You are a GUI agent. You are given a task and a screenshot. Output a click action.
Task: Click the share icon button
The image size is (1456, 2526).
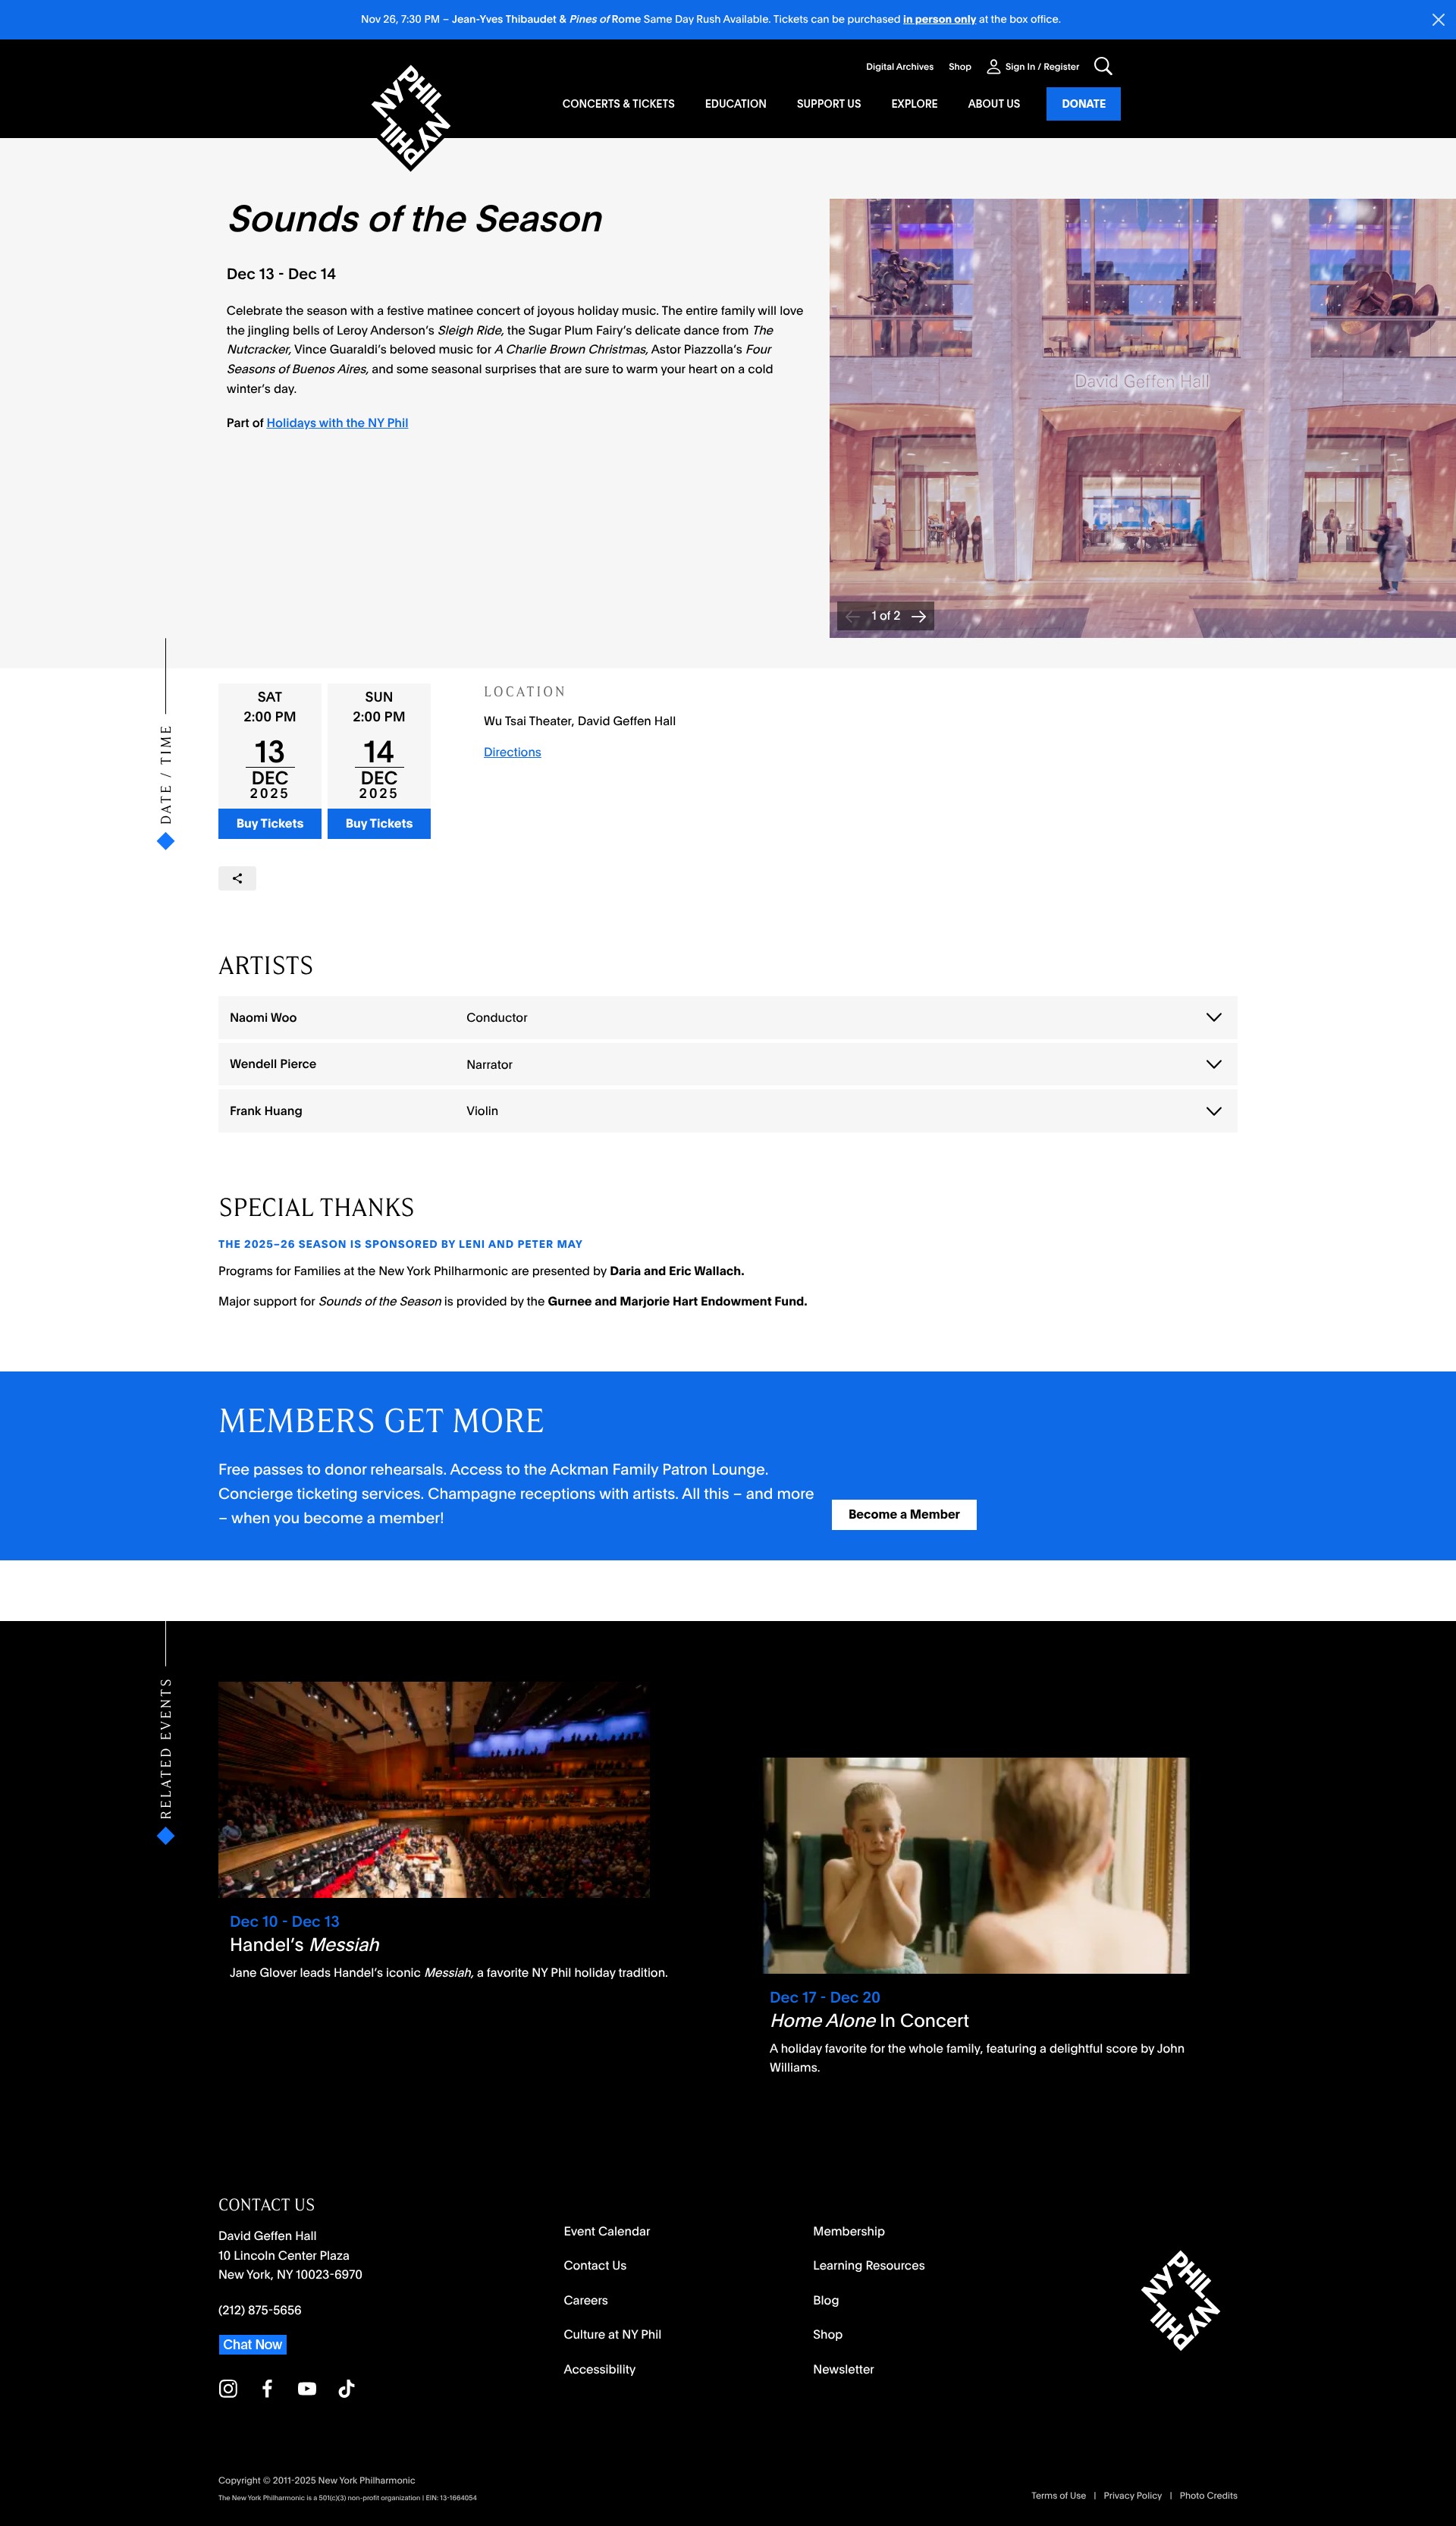(x=237, y=878)
